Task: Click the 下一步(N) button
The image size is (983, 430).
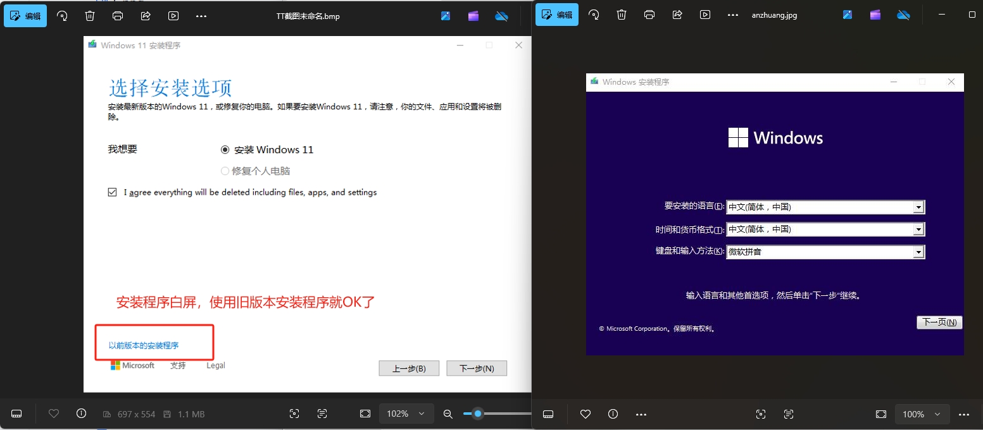Action: tap(477, 368)
